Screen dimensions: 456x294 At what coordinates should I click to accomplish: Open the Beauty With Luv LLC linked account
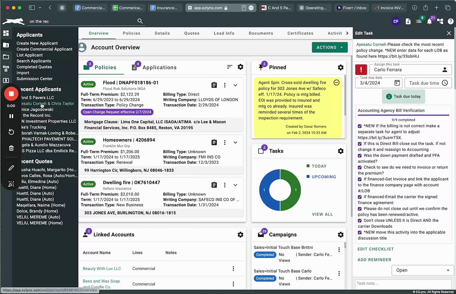(x=102, y=269)
